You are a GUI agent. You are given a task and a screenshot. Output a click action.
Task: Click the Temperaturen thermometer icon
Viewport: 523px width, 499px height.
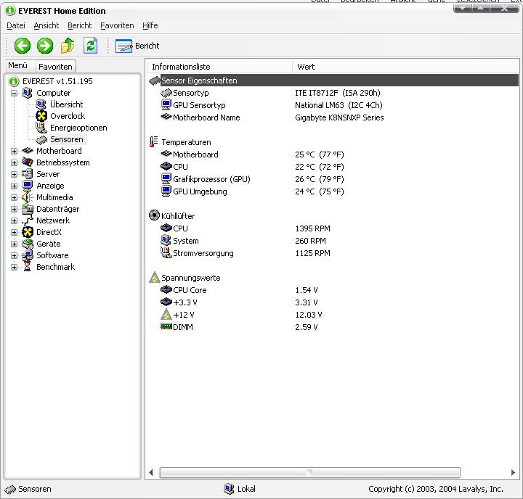click(153, 142)
